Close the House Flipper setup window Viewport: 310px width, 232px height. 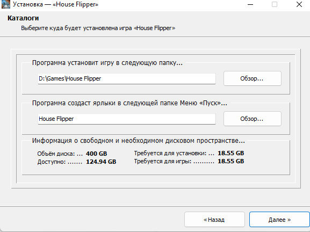tap(299, 4)
